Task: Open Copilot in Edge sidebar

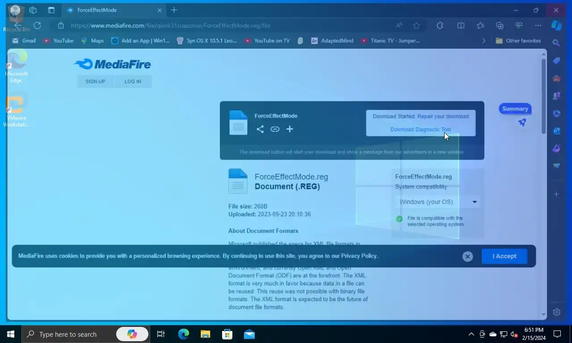Action: point(556,25)
